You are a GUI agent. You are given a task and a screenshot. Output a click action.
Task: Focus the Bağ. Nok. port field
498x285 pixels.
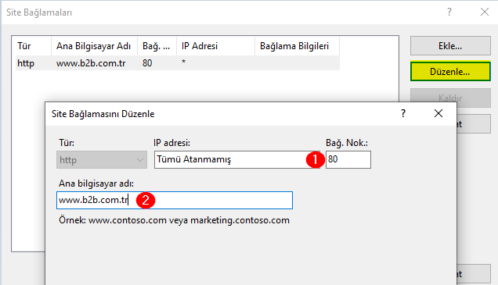pos(348,159)
